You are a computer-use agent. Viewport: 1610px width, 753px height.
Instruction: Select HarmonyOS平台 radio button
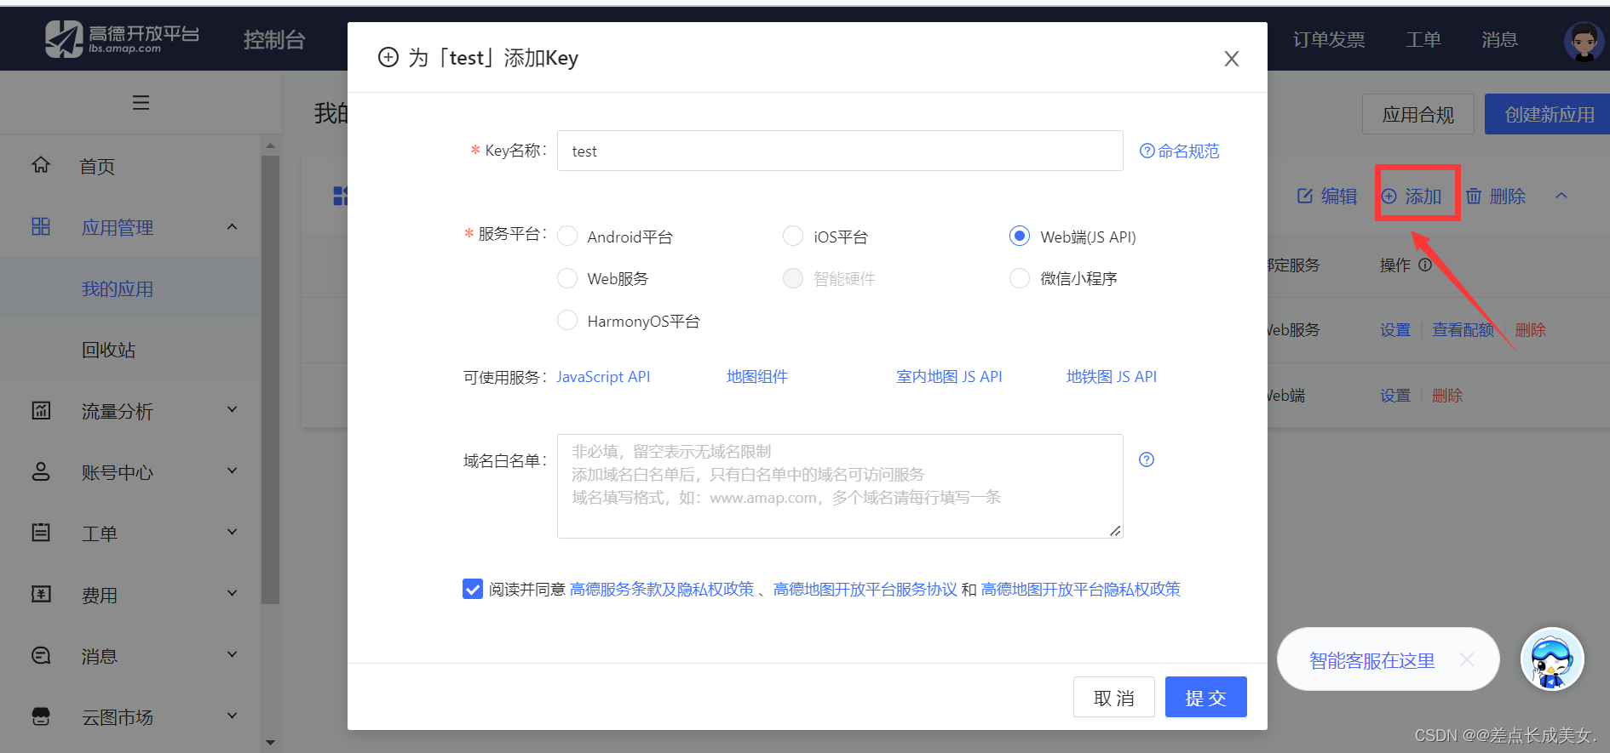click(x=567, y=320)
